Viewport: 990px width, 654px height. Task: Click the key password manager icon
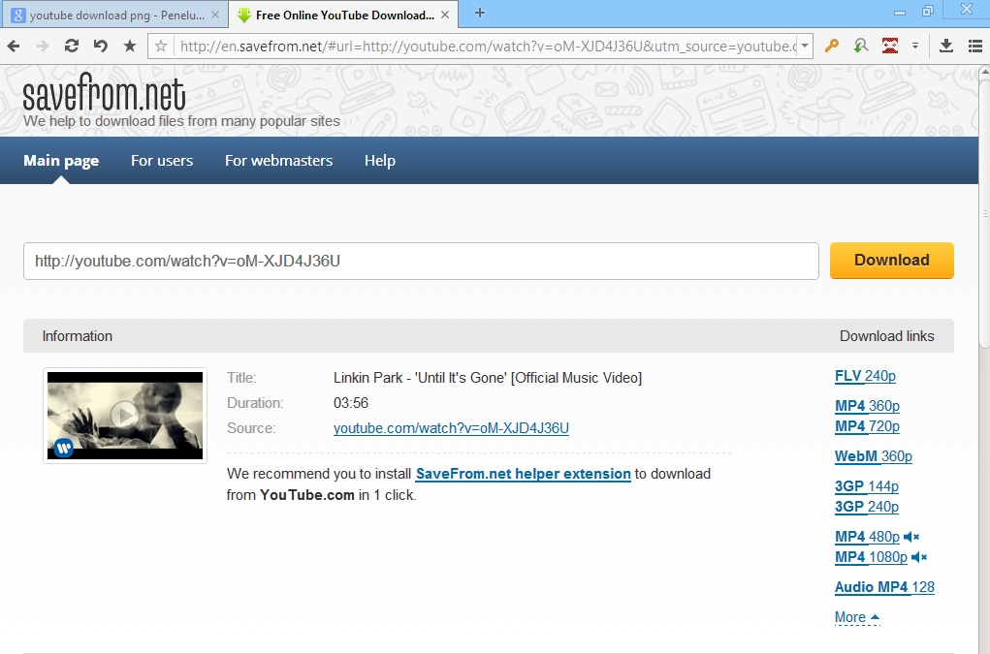[832, 46]
